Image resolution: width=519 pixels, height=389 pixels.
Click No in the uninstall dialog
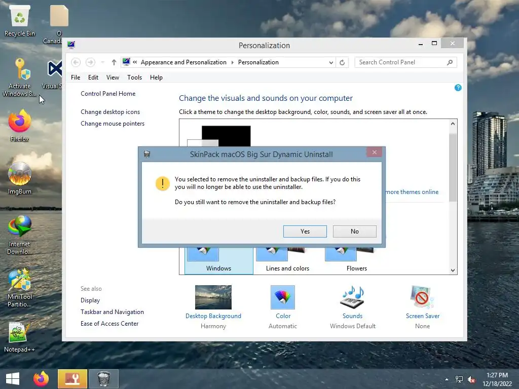tap(354, 231)
